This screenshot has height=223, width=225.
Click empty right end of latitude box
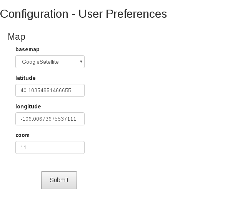click(x=78, y=90)
